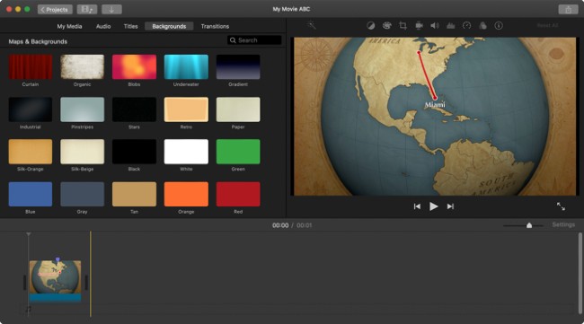The height and width of the screenshot is (324, 584).
Task: Choose the Red background swatch
Action: (x=238, y=194)
